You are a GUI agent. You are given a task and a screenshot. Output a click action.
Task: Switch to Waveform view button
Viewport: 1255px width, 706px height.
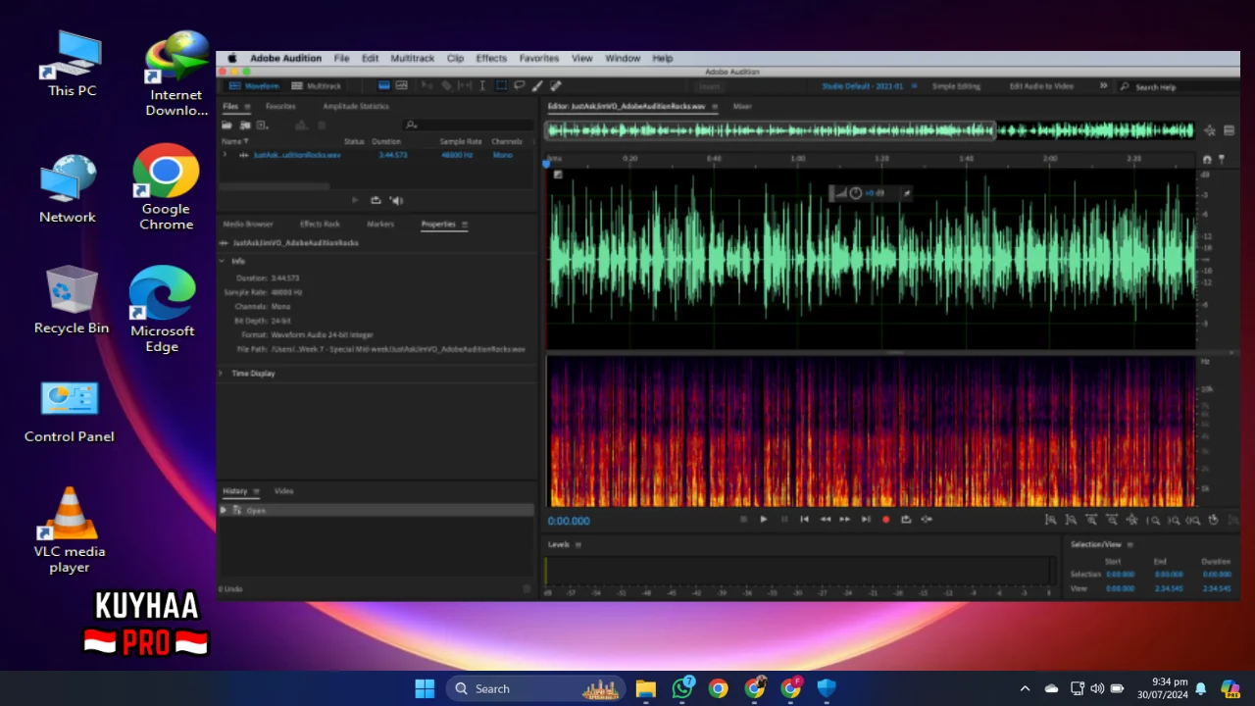(x=254, y=86)
